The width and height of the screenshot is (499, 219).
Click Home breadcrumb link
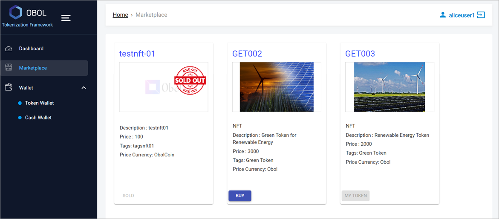120,15
